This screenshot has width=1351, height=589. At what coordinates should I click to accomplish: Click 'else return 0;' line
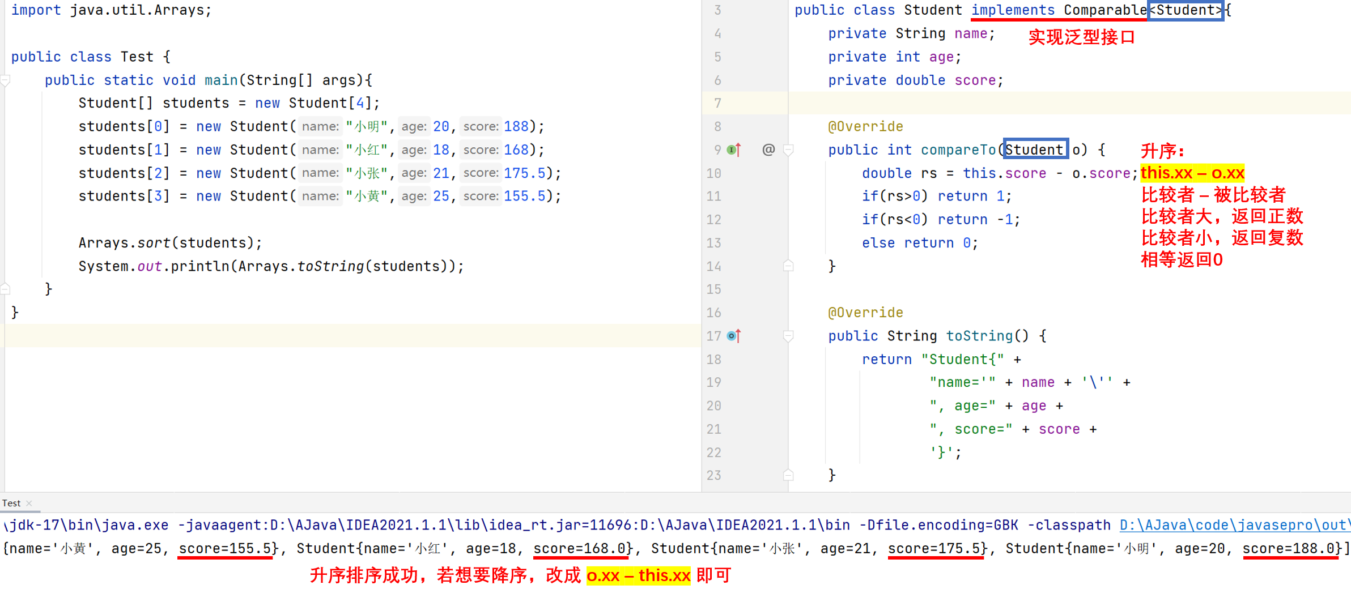(x=920, y=243)
